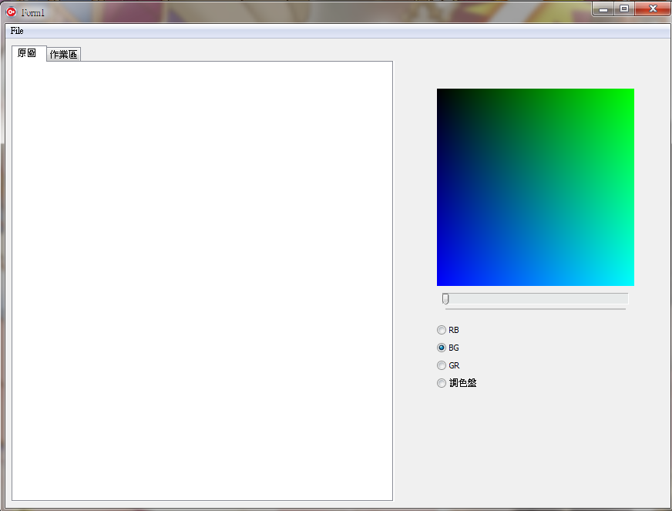Close the Form1 window
The width and height of the screenshot is (672, 511).
[653, 8]
